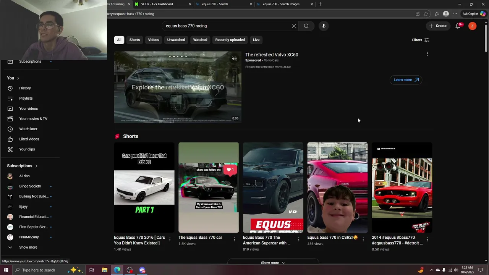Open Task View on taskbar
Viewport: 489px width, 275px height.
coord(92,270)
